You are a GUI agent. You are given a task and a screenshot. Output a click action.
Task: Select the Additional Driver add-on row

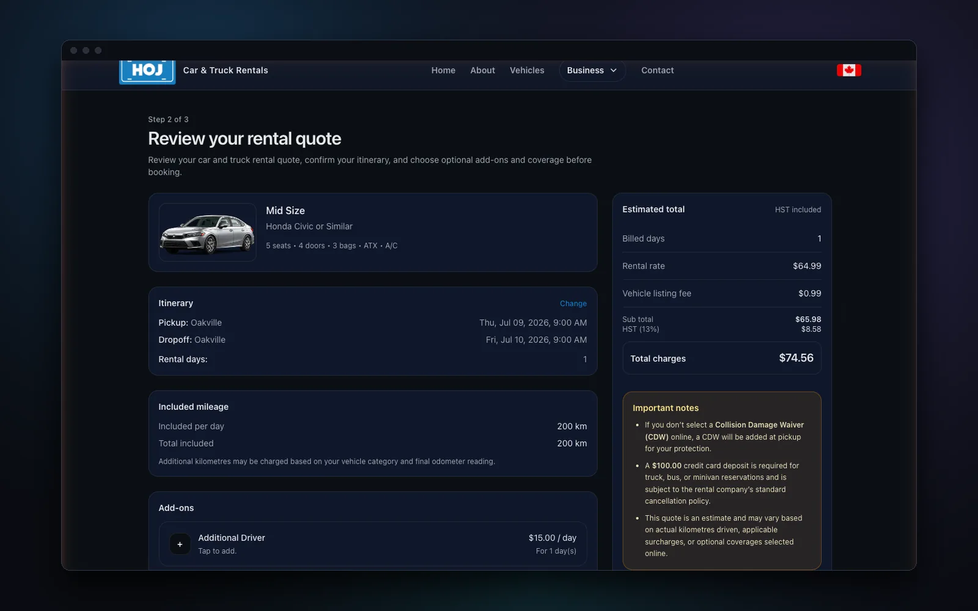pos(373,544)
